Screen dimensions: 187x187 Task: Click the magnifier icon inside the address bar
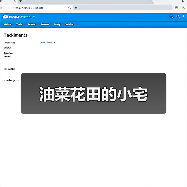click(x=70, y=8)
